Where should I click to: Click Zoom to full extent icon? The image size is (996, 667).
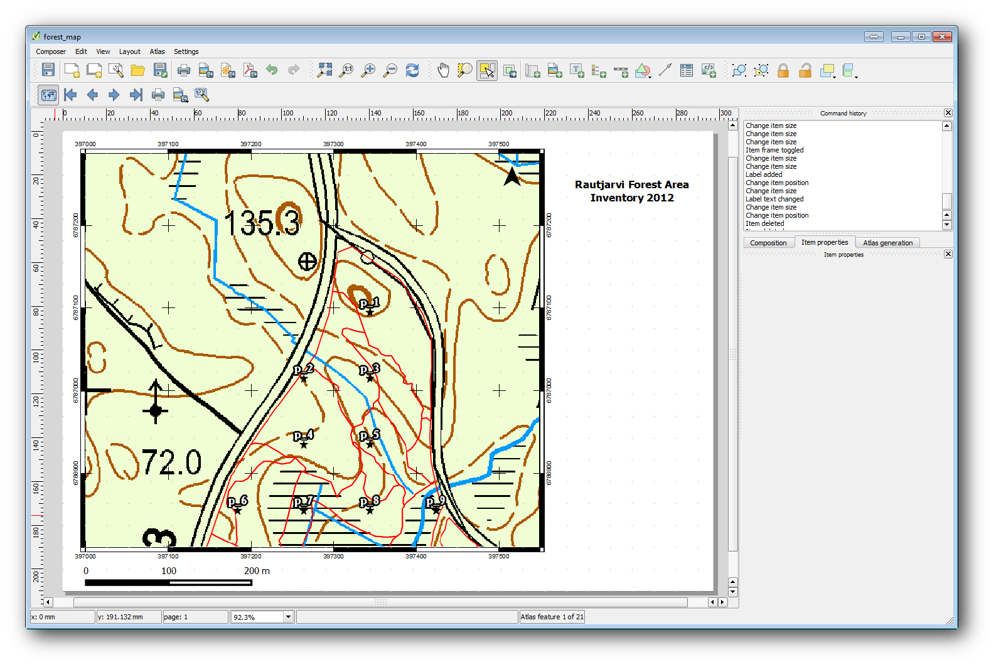tap(324, 70)
